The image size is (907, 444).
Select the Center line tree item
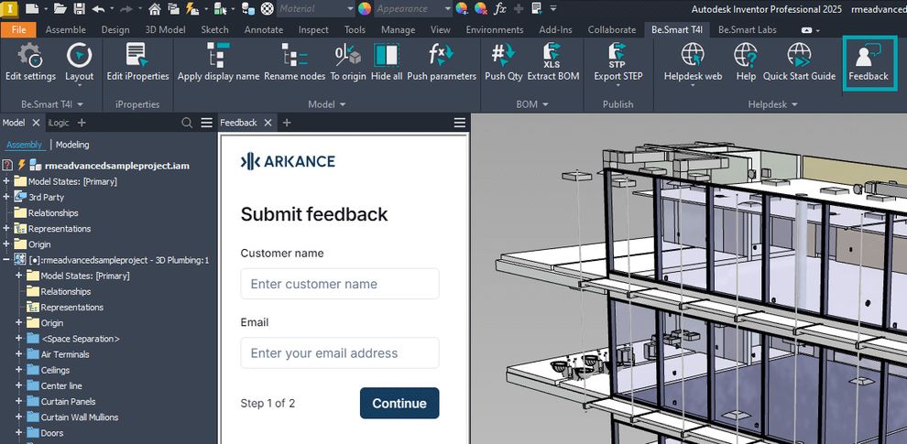pos(61,385)
